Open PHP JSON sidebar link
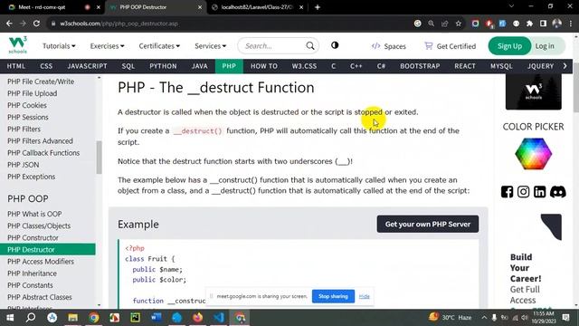Image resolution: width=579 pixels, height=326 pixels. pyautogui.click(x=23, y=165)
